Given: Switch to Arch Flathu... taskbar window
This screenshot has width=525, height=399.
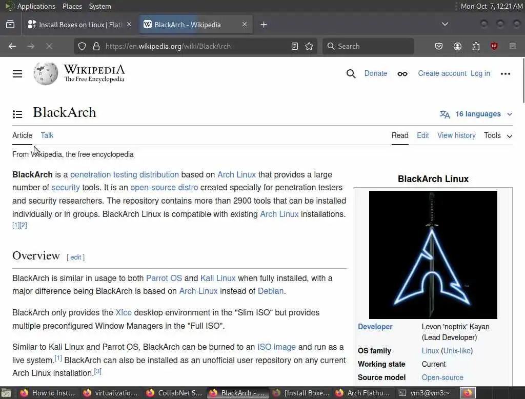Looking at the screenshot, I should (x=364, y=393).
